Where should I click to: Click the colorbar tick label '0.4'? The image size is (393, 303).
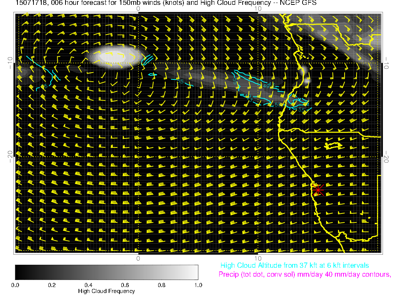click(89, 285)
